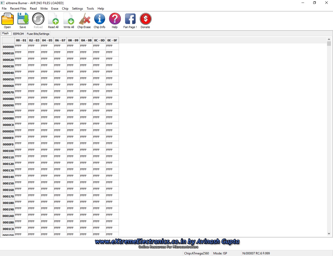The height and width of the screenshot is (256, 333).
Task: Open Chip Info from the toolbar
Action: pos(99,19)
